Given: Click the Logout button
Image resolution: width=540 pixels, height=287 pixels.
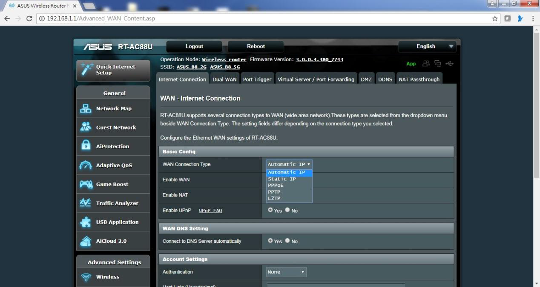Looking at the screenshot, I should tap(194, 46).
